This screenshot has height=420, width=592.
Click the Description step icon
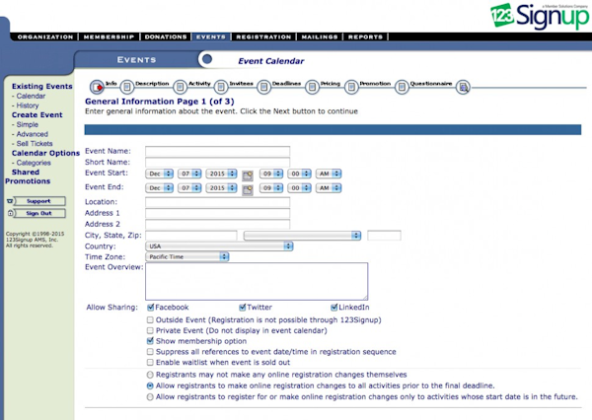tap(127, 87)
